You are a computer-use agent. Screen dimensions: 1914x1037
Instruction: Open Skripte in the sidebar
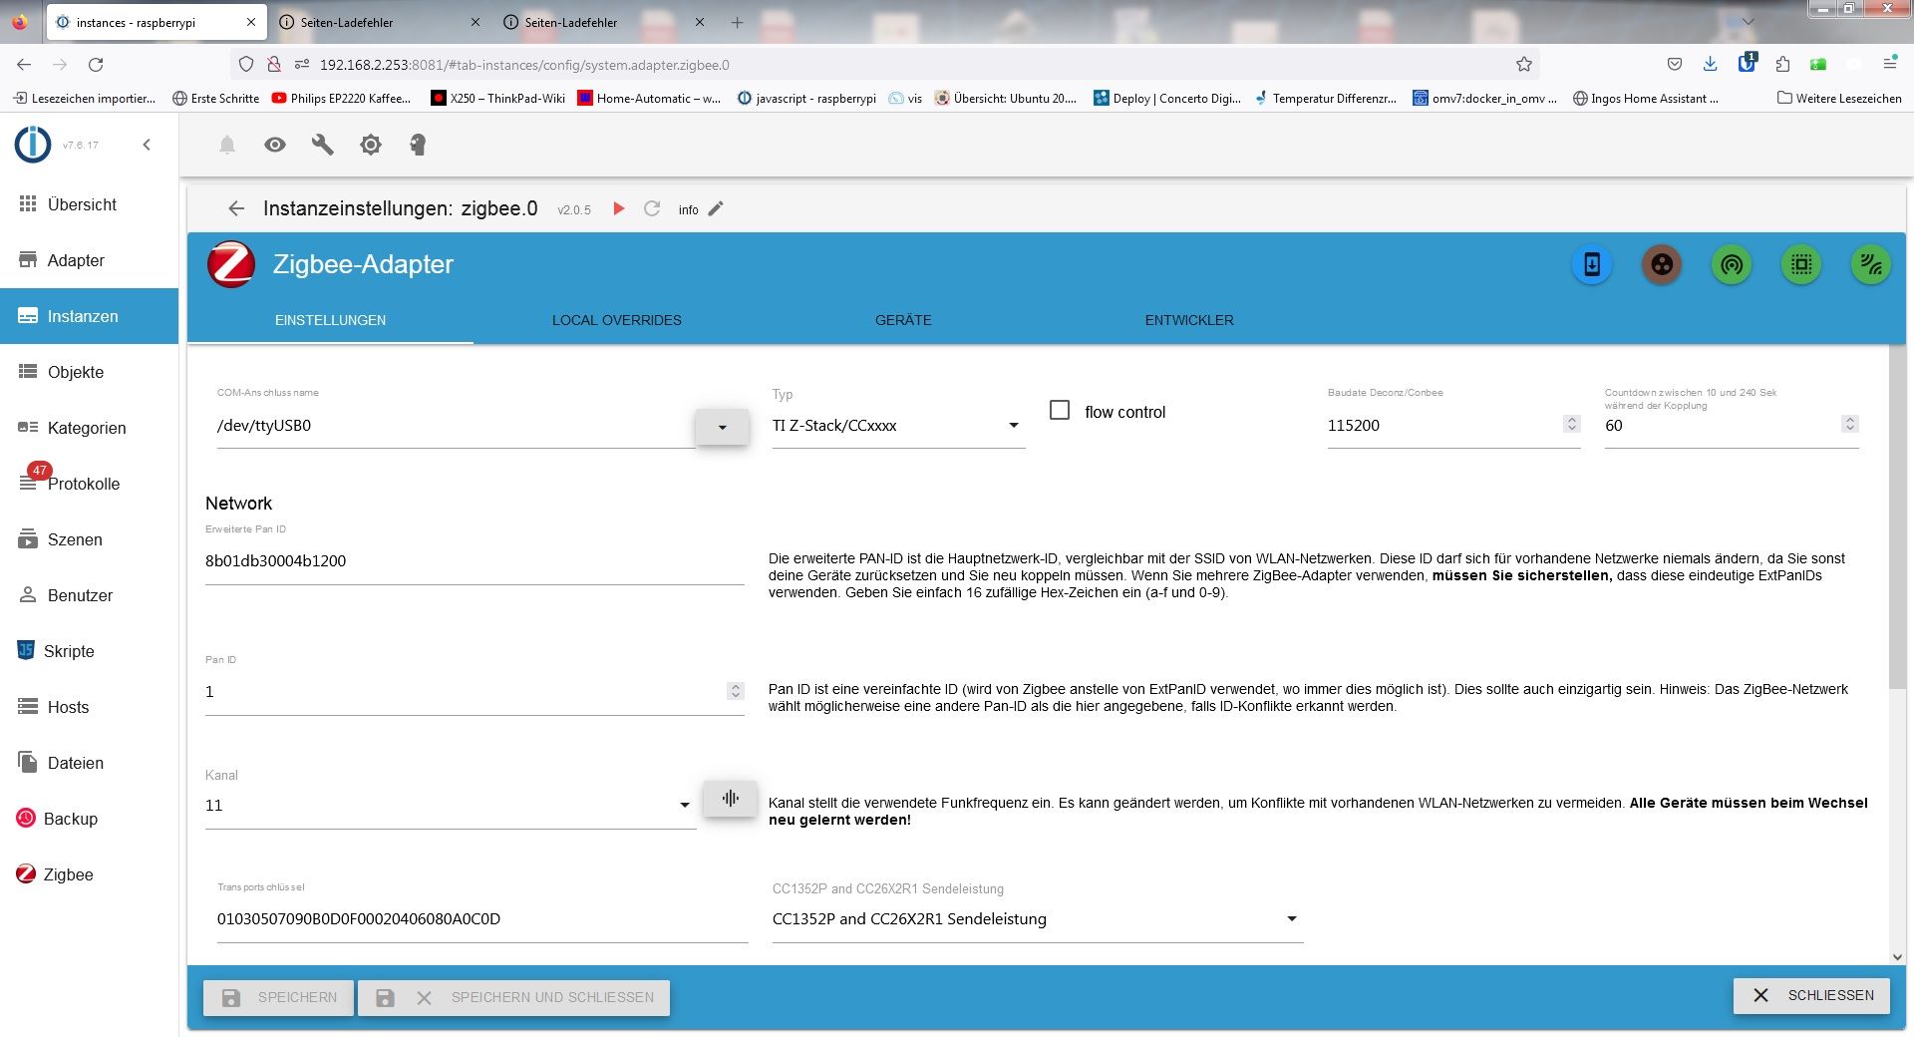[90, 651]
